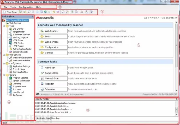Open Web Services Scanner toolbar icon

(x=63, y=12)
